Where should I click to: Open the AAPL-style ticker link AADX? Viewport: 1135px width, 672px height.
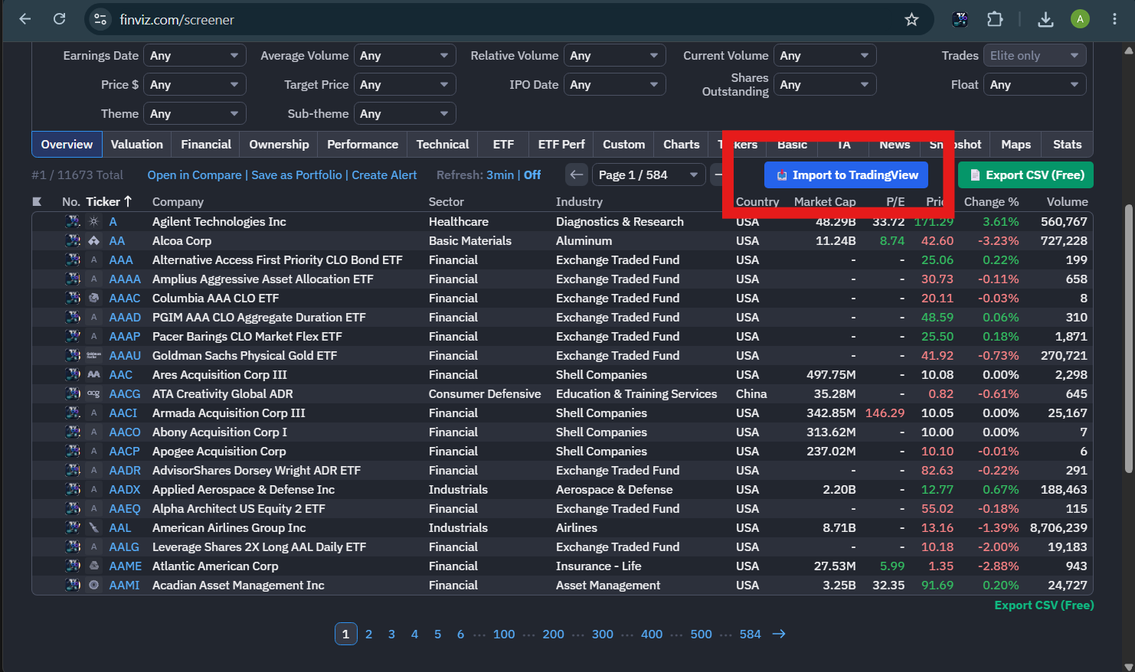coord(125,489)
